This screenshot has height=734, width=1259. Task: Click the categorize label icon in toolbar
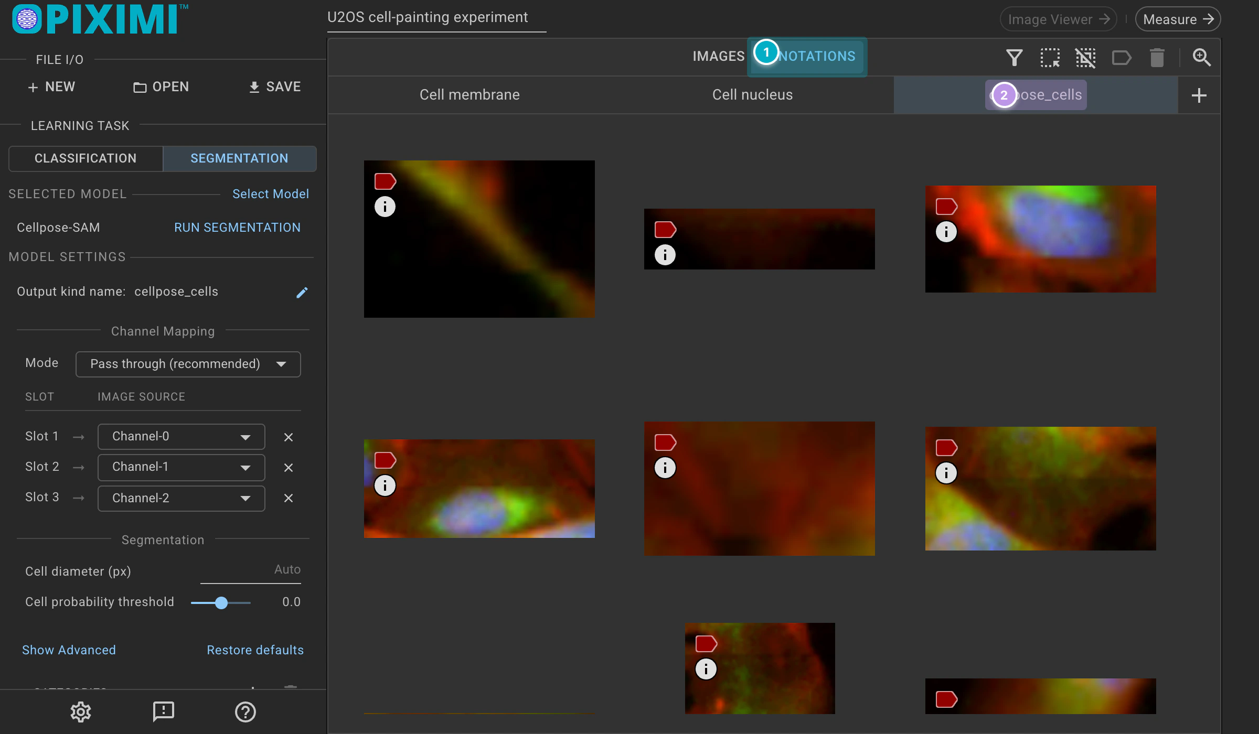coord(1122,57)
